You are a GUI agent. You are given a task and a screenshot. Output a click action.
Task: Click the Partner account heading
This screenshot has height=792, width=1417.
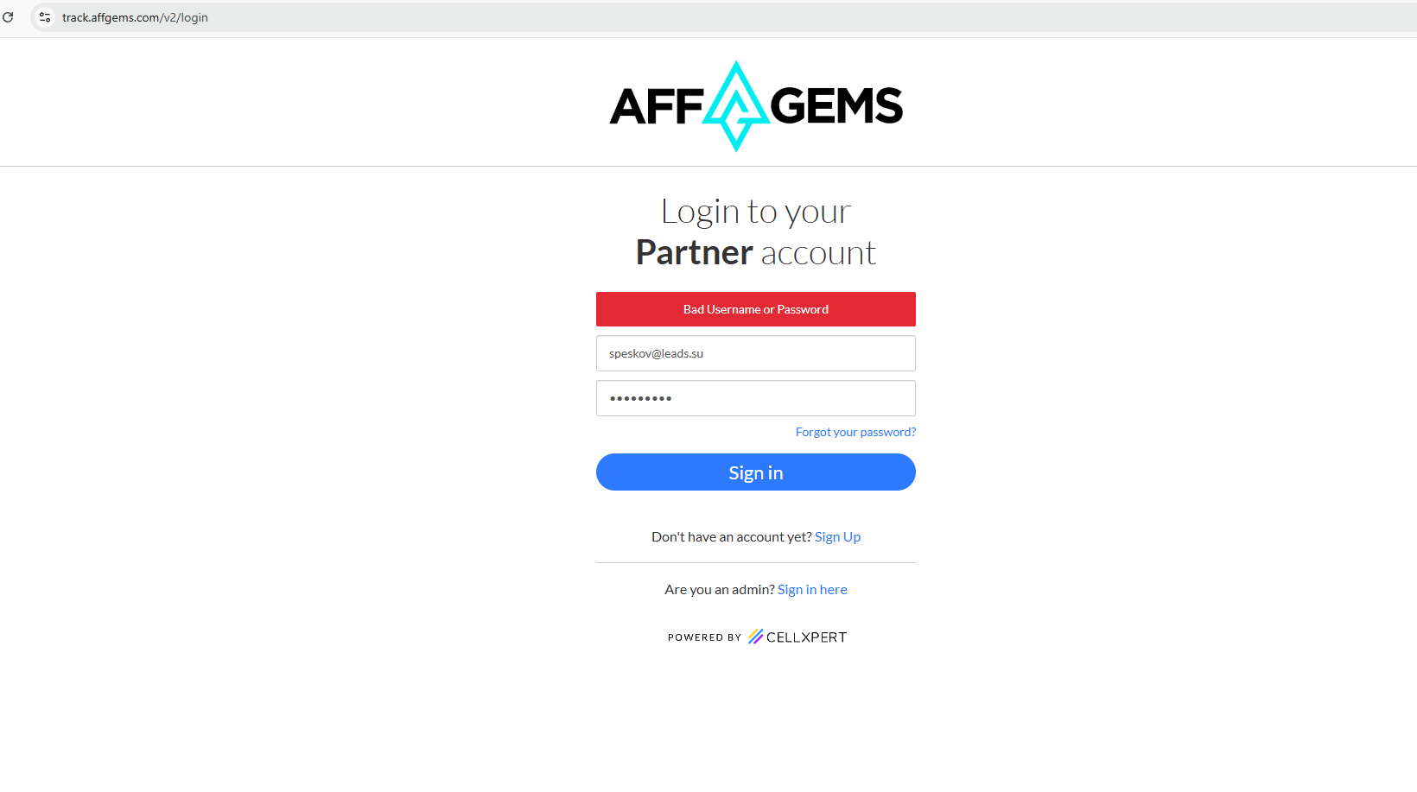point(756,253)
